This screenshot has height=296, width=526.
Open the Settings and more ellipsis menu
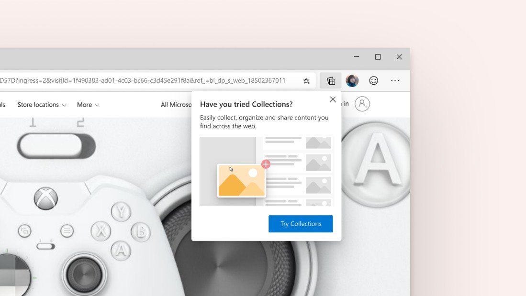pyautogui.click(x=394, y=80)
